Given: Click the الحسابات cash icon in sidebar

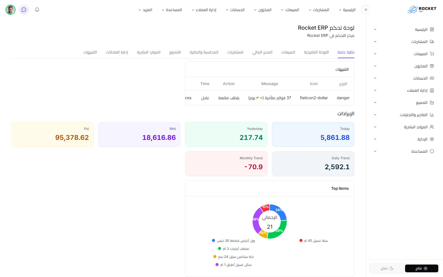Looking at the screenshot, I should pyautogui.click(x=432, y=78).
